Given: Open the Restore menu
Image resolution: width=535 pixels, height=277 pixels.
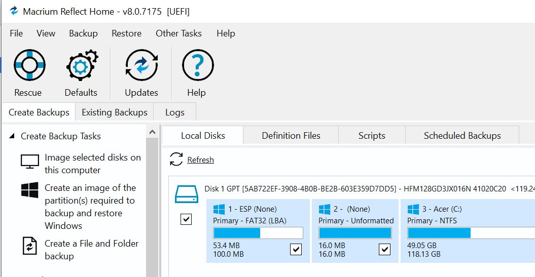Looking at the screenshot, I should pyautogui.click(x=126, y=33).
